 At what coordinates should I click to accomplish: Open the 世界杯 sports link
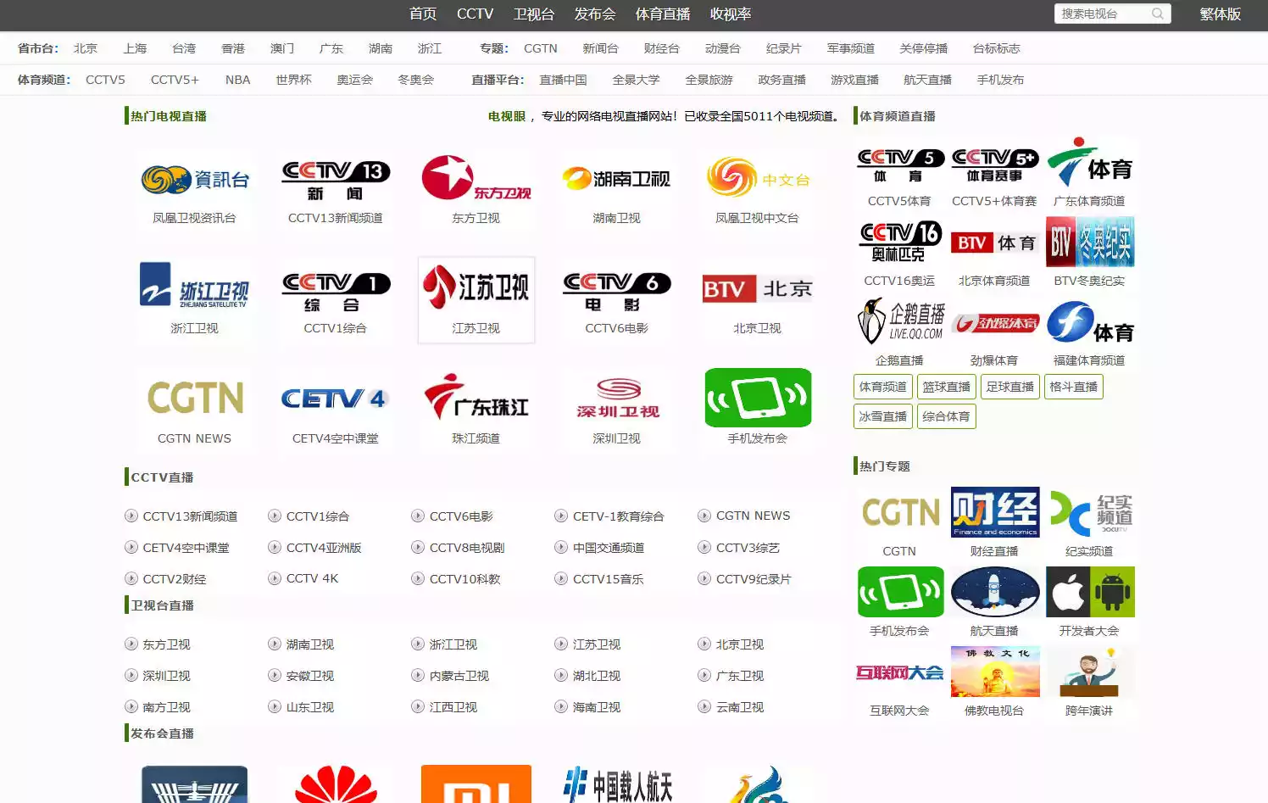(x=294, y=80)
